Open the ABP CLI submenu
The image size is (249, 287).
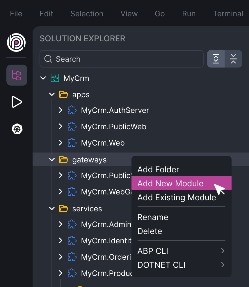(x=182, y=251)
